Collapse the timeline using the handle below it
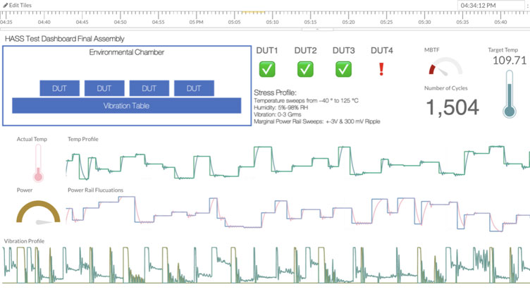530x299 pixels. tap(317, 29)
